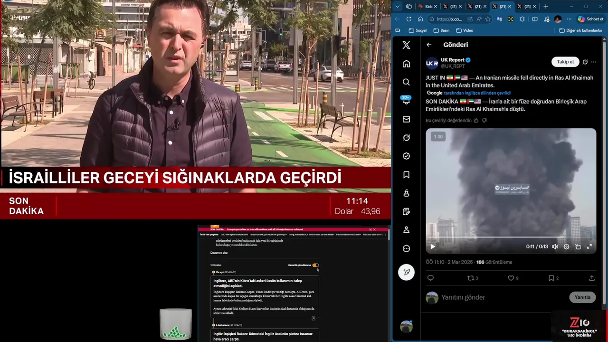
Task: Open Edge workspaces icon
Action: tap(409, 7)
